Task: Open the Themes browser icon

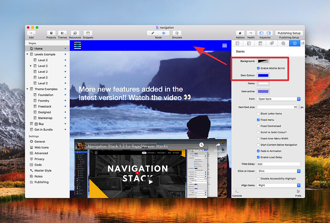Action: 62,33
